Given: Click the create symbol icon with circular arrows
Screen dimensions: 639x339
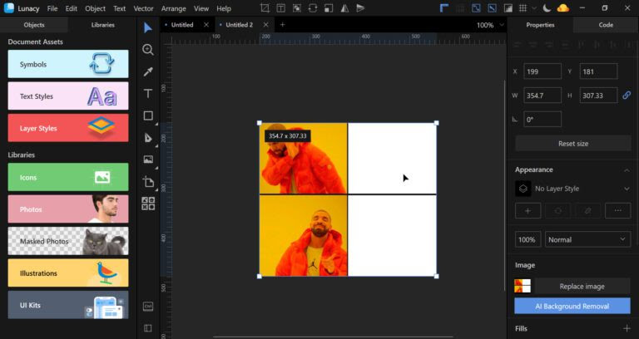Looking at the screenshot, I should (x=313, y=8).
